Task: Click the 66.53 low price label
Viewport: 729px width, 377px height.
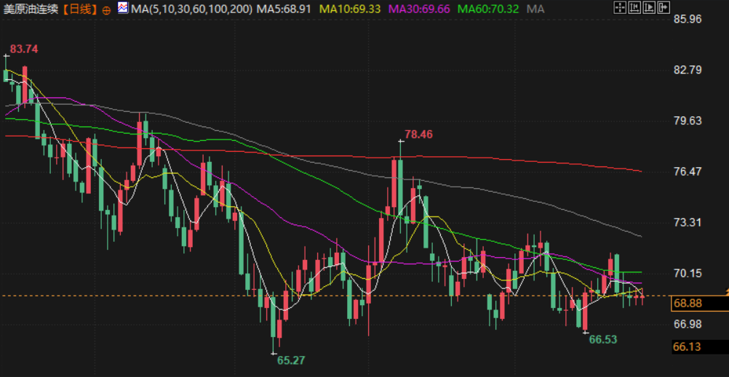Action: pyautogui.click(x=603, y=339)
